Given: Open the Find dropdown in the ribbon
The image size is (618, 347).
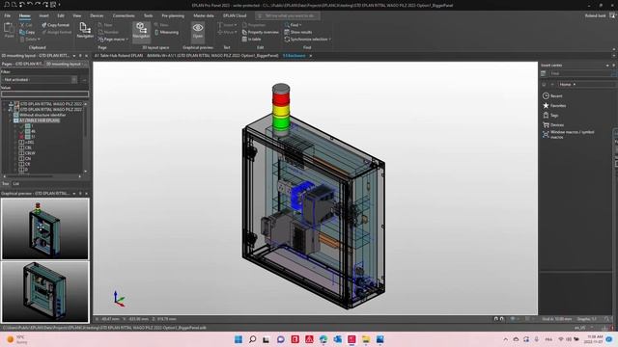Looking at the screenshot, I should pos(293,25).
